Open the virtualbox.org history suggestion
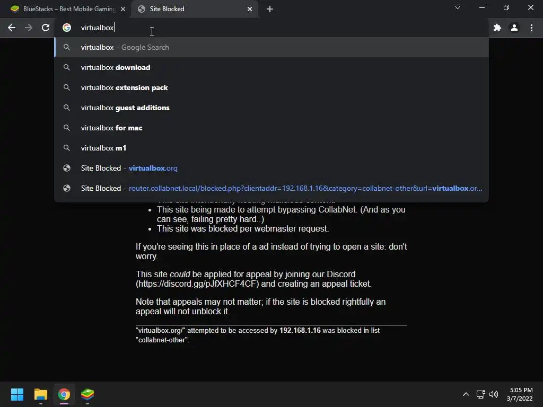 pos(271,168)
